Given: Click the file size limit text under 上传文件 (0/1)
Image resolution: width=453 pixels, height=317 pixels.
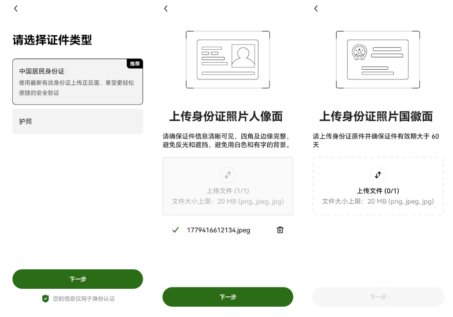Looking at the screenshot, I should pyautogui.click(x=378, y=201).
